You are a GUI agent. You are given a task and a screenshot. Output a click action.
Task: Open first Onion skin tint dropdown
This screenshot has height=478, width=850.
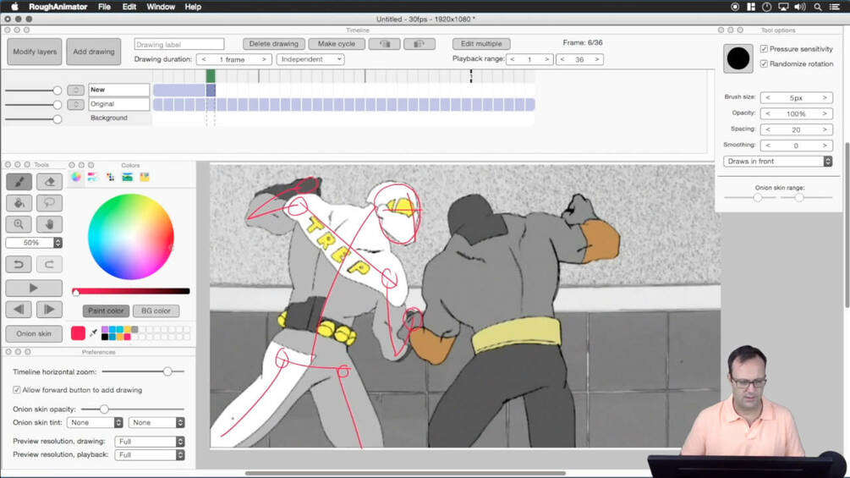[x=95, y=422]
